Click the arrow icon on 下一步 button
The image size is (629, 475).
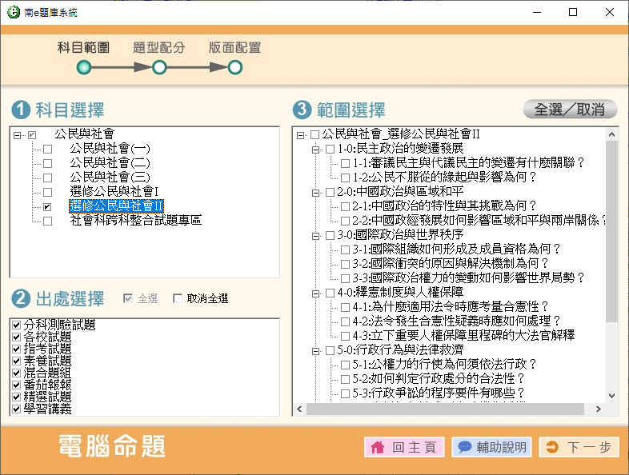coord(552,448)
